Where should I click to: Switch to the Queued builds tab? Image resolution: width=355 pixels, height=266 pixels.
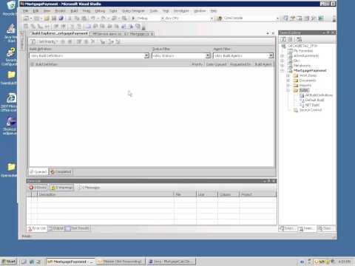pos(38,171)
